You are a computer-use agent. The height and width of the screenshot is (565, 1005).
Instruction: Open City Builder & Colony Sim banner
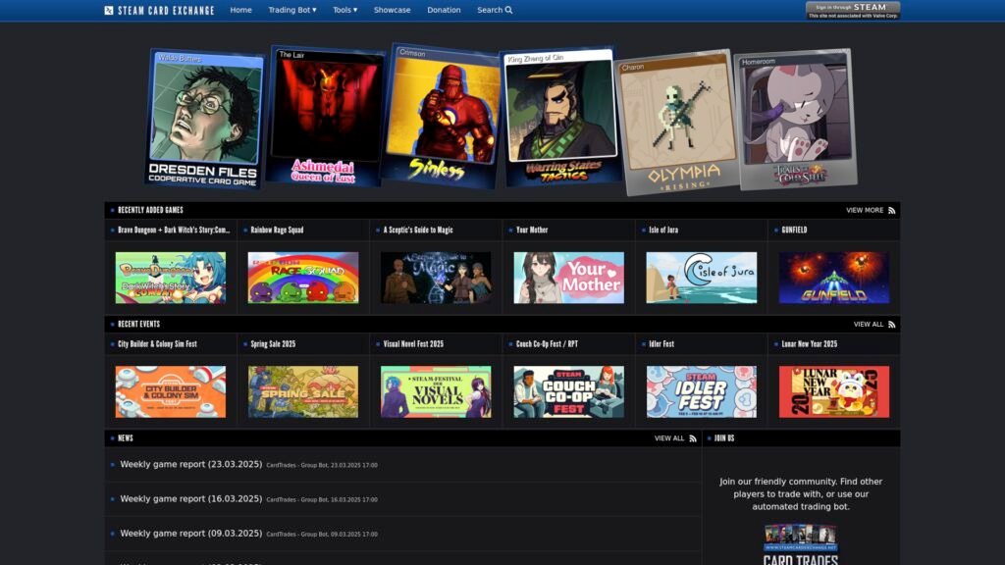(171, 391)
